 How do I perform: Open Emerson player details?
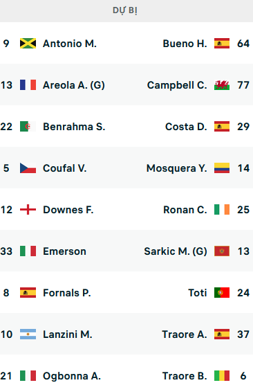coord(64,251)
